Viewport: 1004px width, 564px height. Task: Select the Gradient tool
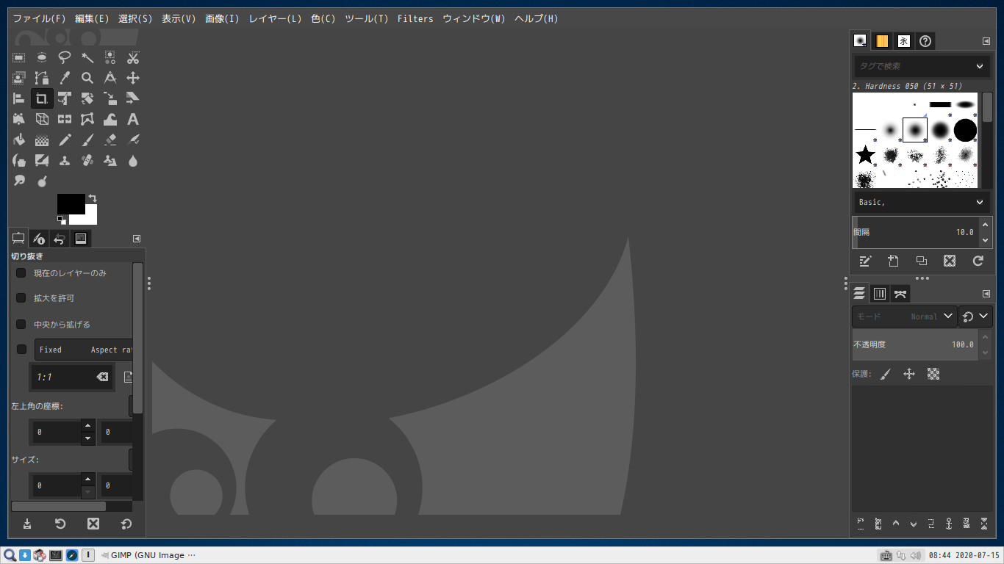[x=42, y=140]
